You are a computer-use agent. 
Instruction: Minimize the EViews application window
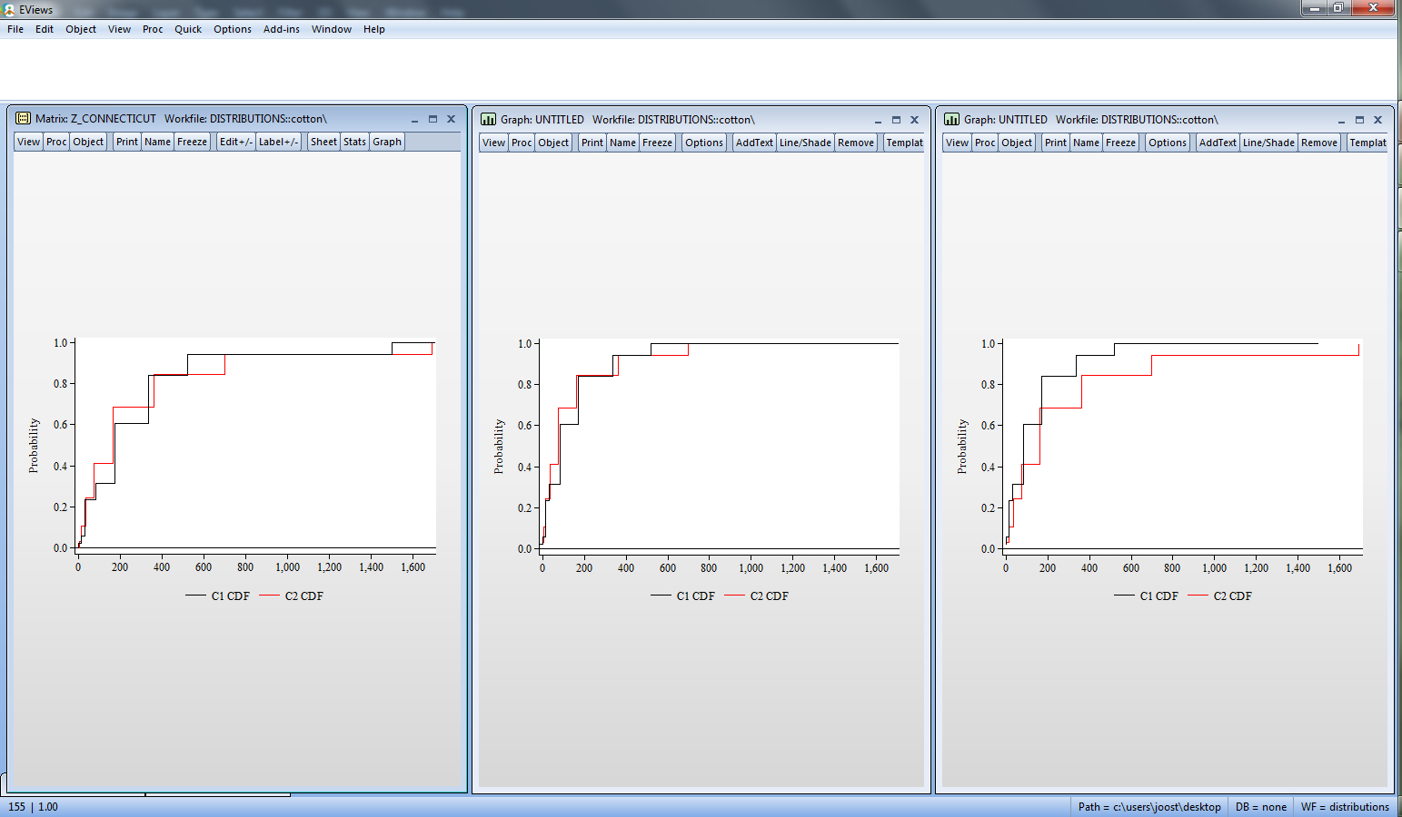click(x=1313, y=8)
